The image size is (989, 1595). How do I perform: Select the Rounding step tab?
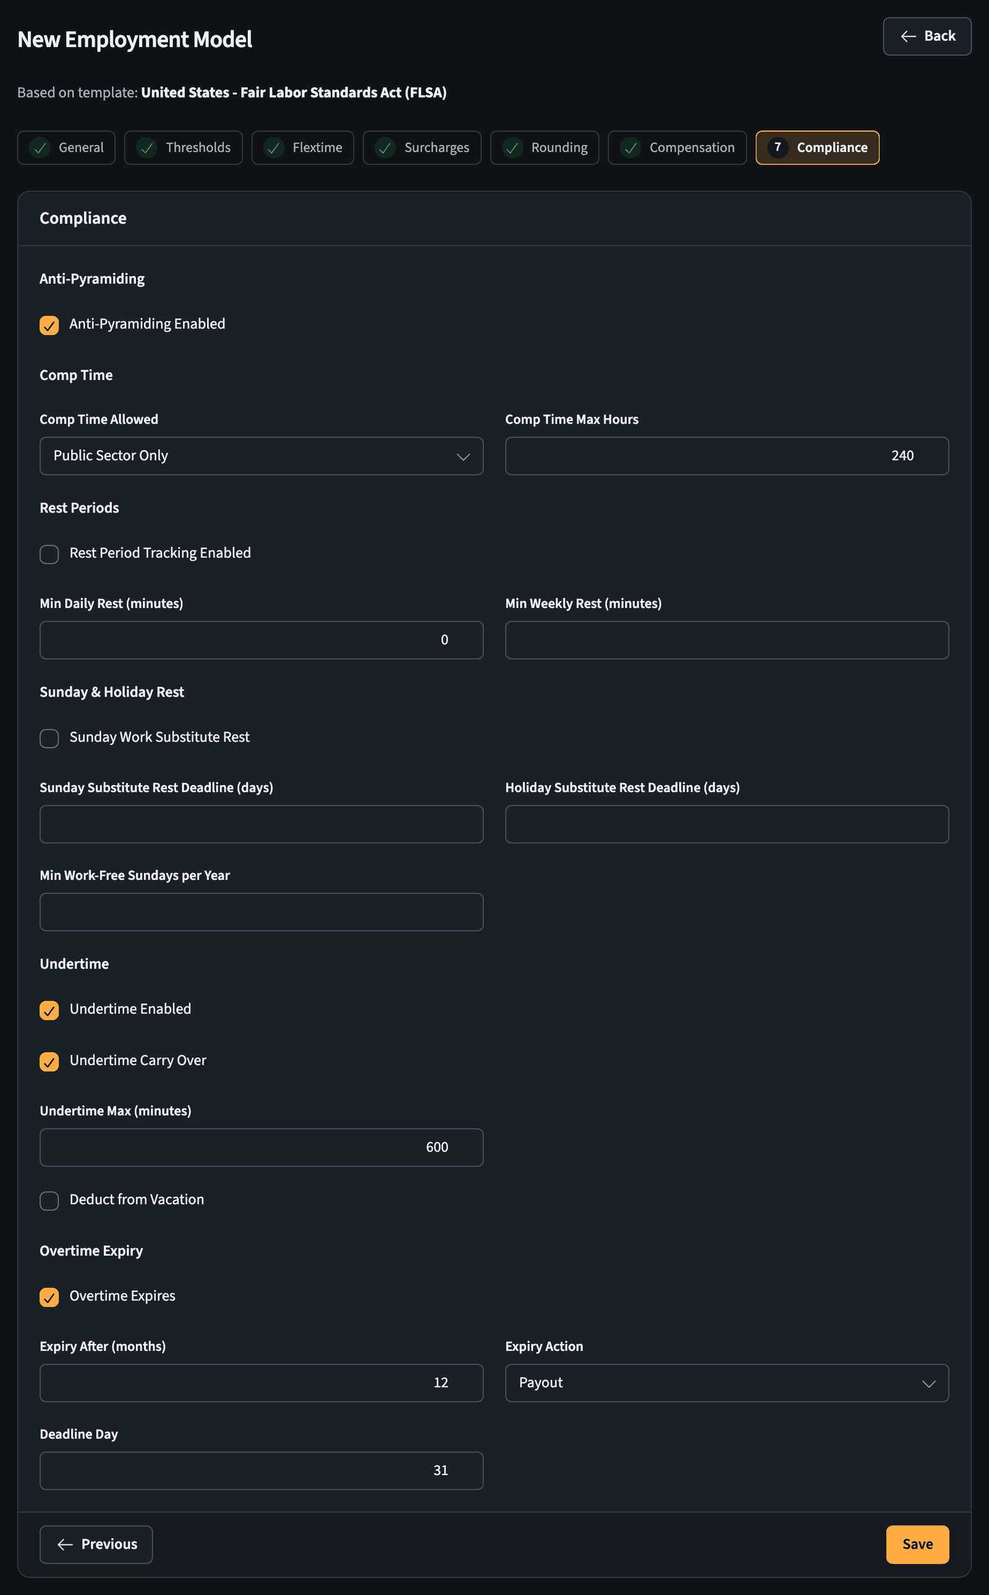pos(544,148)
